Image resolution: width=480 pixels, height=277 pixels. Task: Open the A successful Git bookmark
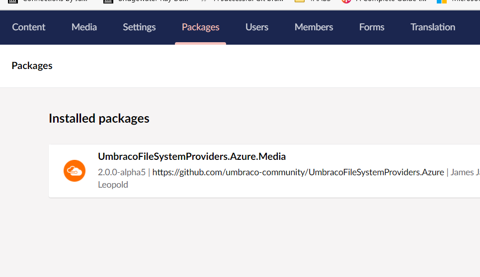(x=239, y=1)
